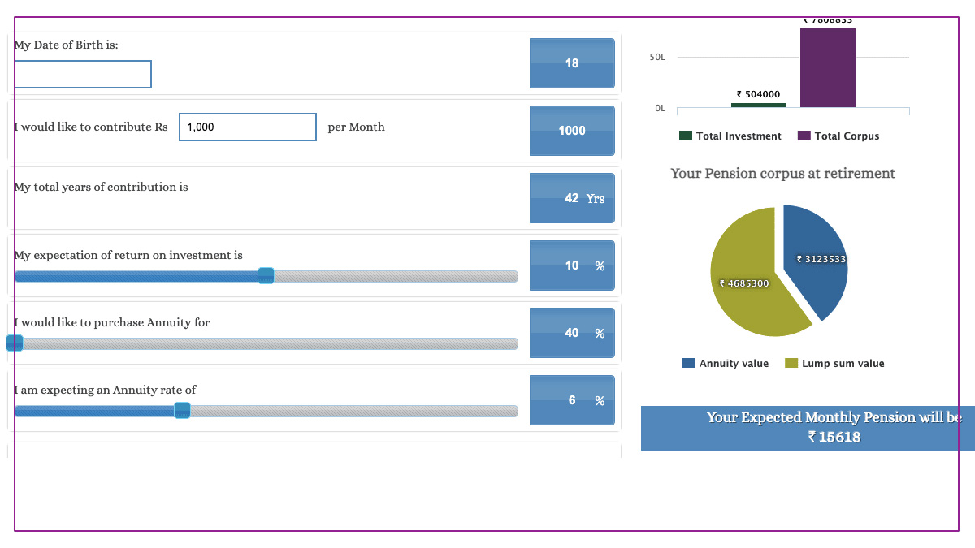975x548 pixels.
Task: Click the Annuity rate slider handle
Action: [x=182, y=411]
